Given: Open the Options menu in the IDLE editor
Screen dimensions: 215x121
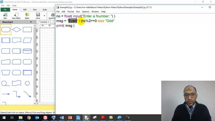Looking at the screenshot, I should 86,11.
